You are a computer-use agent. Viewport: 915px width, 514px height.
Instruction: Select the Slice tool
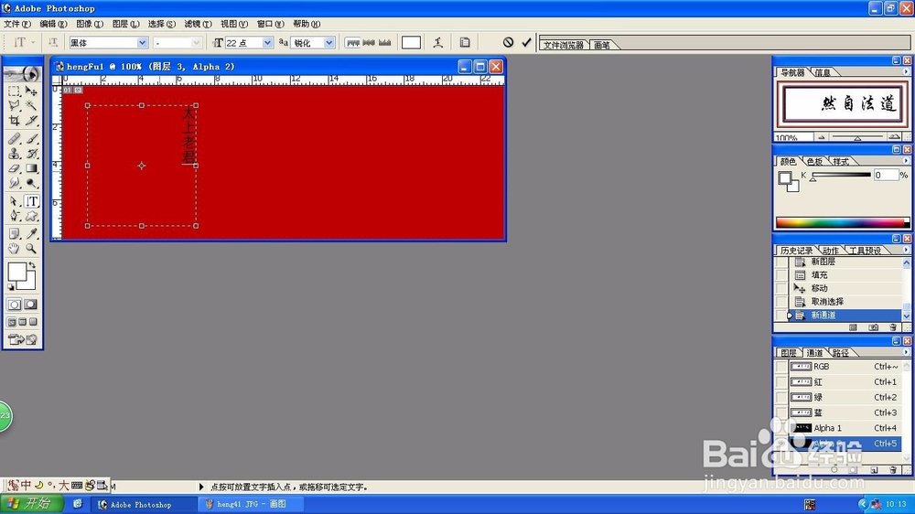pyautogui.click(x=31, y=120)
